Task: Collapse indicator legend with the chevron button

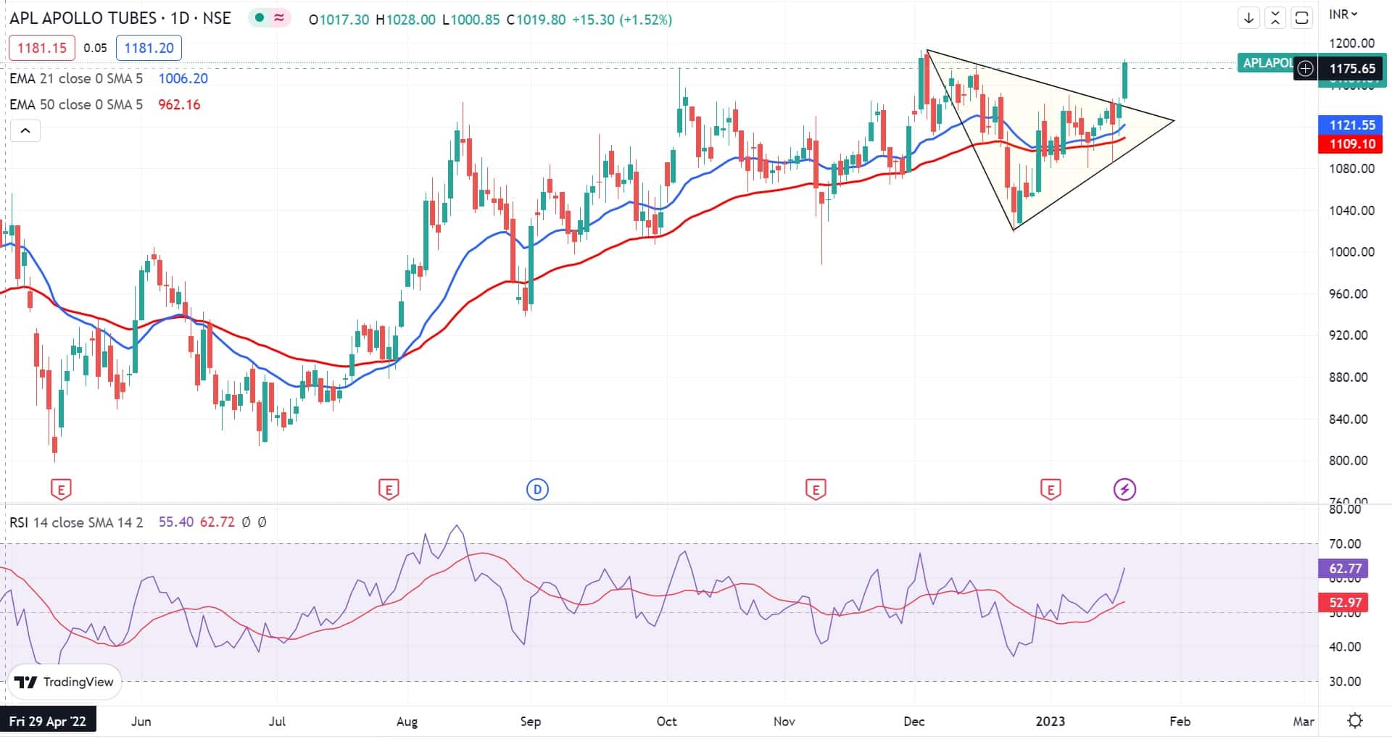Action: pos(25,131)
